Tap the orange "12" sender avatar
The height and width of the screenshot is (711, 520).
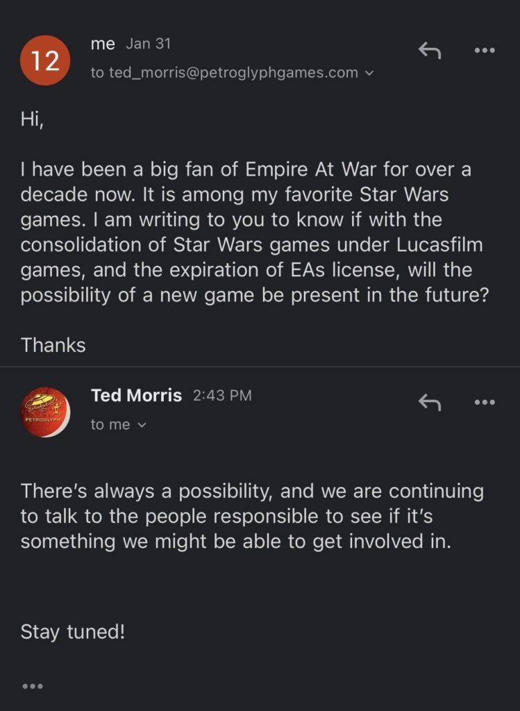coord(45,60)
